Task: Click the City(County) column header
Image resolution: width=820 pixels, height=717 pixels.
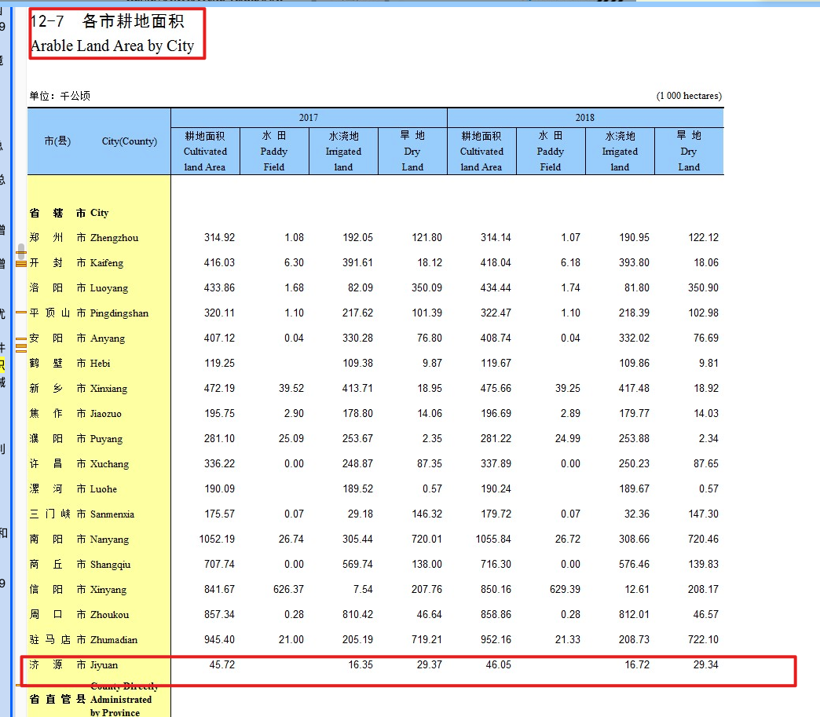Action: click(129, 141)
